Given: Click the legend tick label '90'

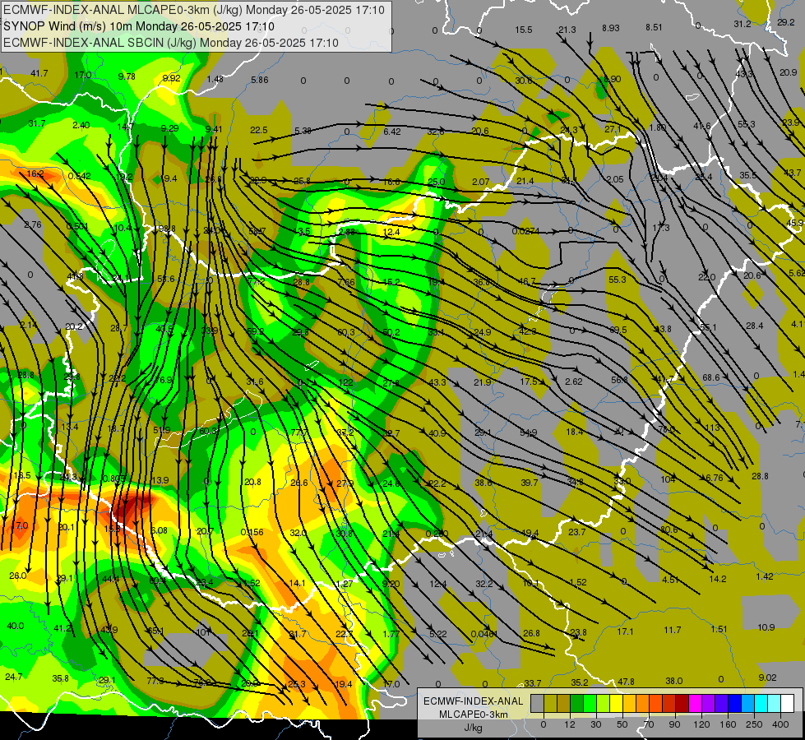Looking at the screenshot, I should [674, 724].
